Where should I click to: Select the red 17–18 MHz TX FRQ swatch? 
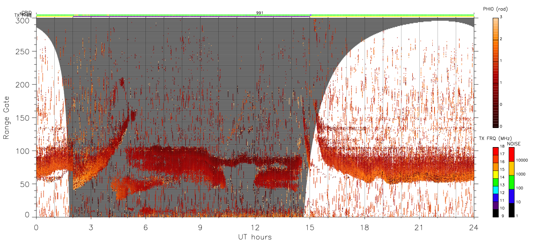[496, 151]
